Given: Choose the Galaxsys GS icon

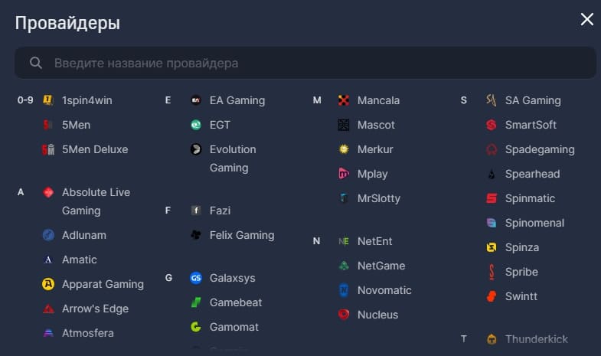Looking at the screenshot, I should click(196, 278).
